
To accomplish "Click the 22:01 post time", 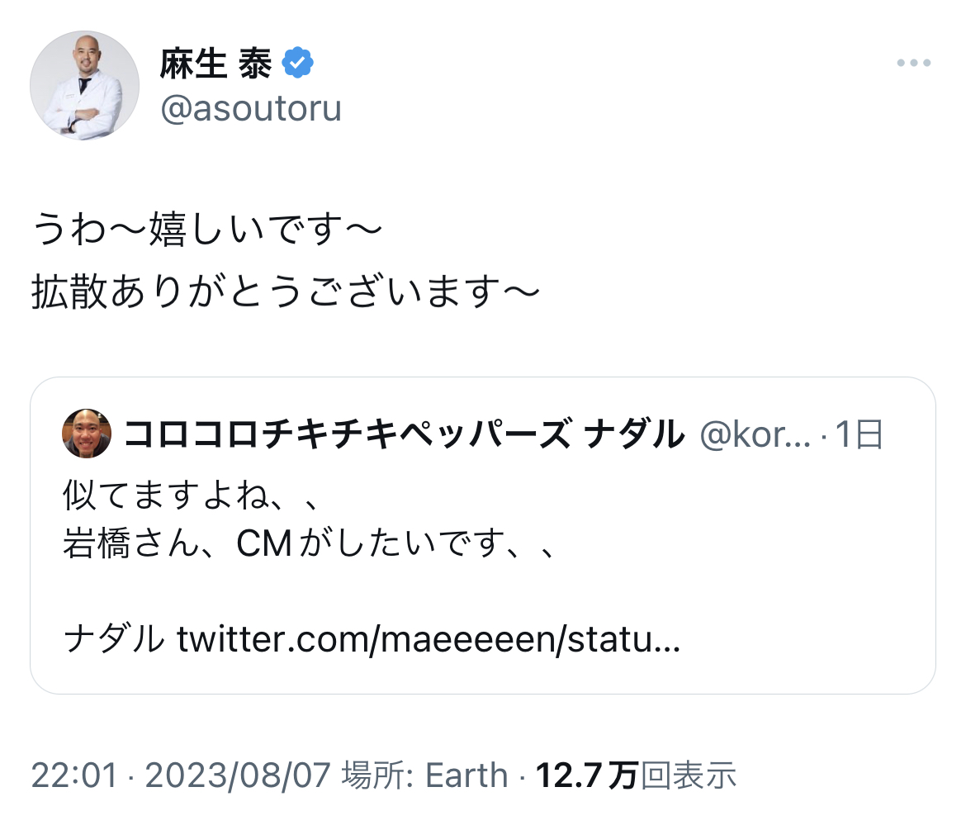I will 74,775.
